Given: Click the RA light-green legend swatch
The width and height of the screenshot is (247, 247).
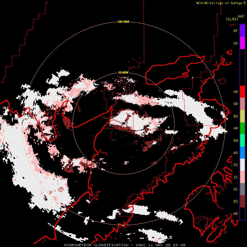Looking at the screenshot, I should tap(242, 141).
